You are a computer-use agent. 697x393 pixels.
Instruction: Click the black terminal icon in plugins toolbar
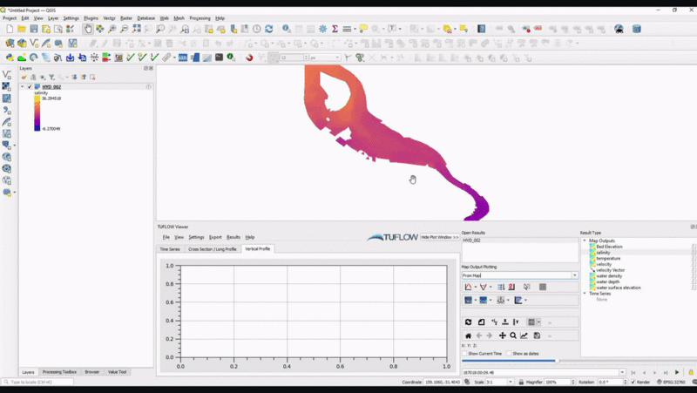tap(219, 58)
